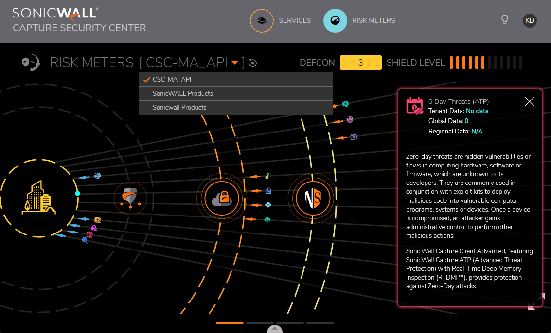Click the purple zero-day calendar threat icon
The height and width of the screenshot is (333, 551).
click(354, 136)
